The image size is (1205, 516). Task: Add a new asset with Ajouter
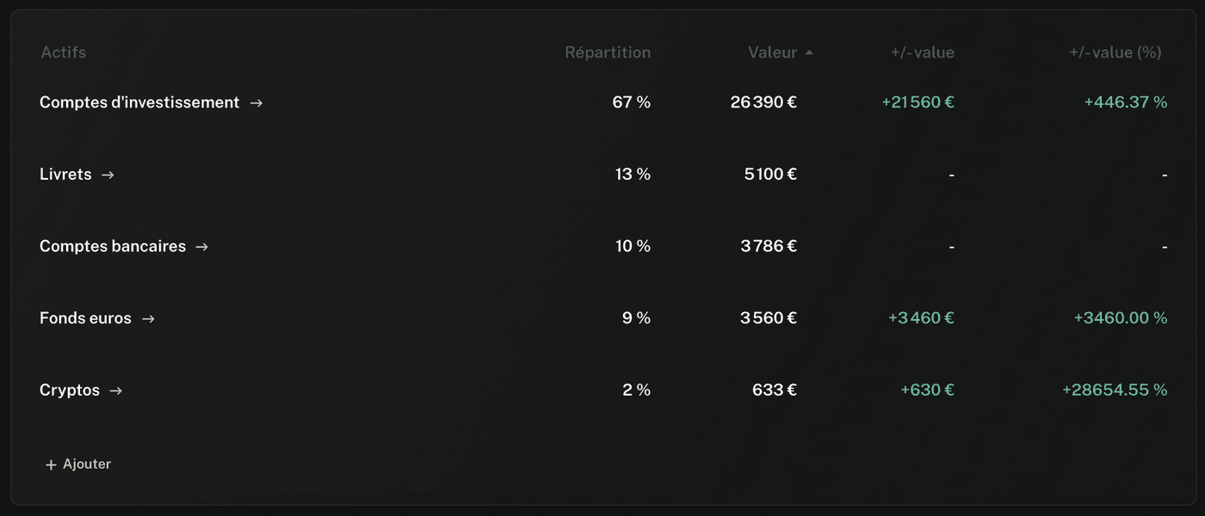[78, 464]
